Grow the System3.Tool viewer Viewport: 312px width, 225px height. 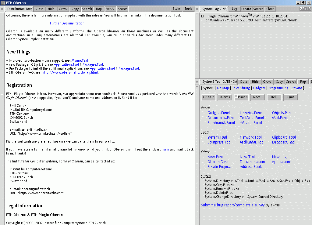click(x=267, y=82)
